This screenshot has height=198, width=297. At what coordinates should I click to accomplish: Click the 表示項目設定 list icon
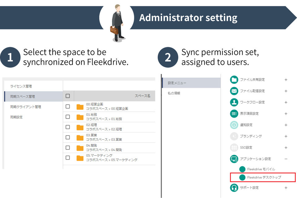(x=234, y=114)
